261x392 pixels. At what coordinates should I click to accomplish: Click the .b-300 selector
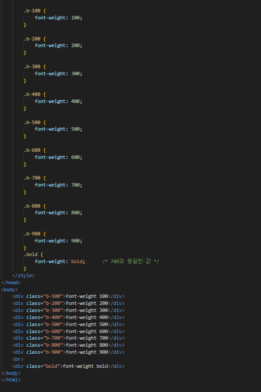click(x=32, y=66)
